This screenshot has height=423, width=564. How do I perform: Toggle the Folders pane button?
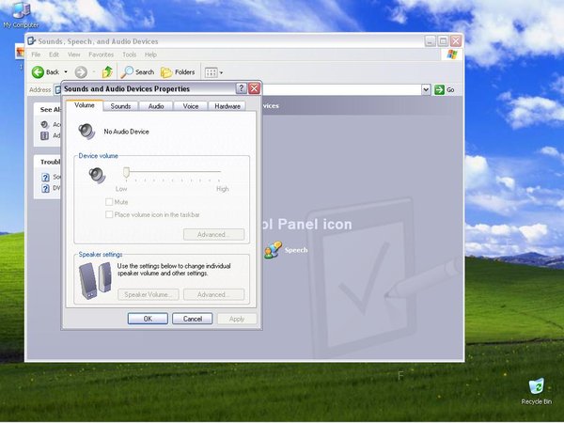tap(178, 72)
